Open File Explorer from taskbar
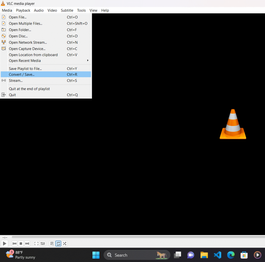Screen dimensions: 265x262 tap(204, 255)
